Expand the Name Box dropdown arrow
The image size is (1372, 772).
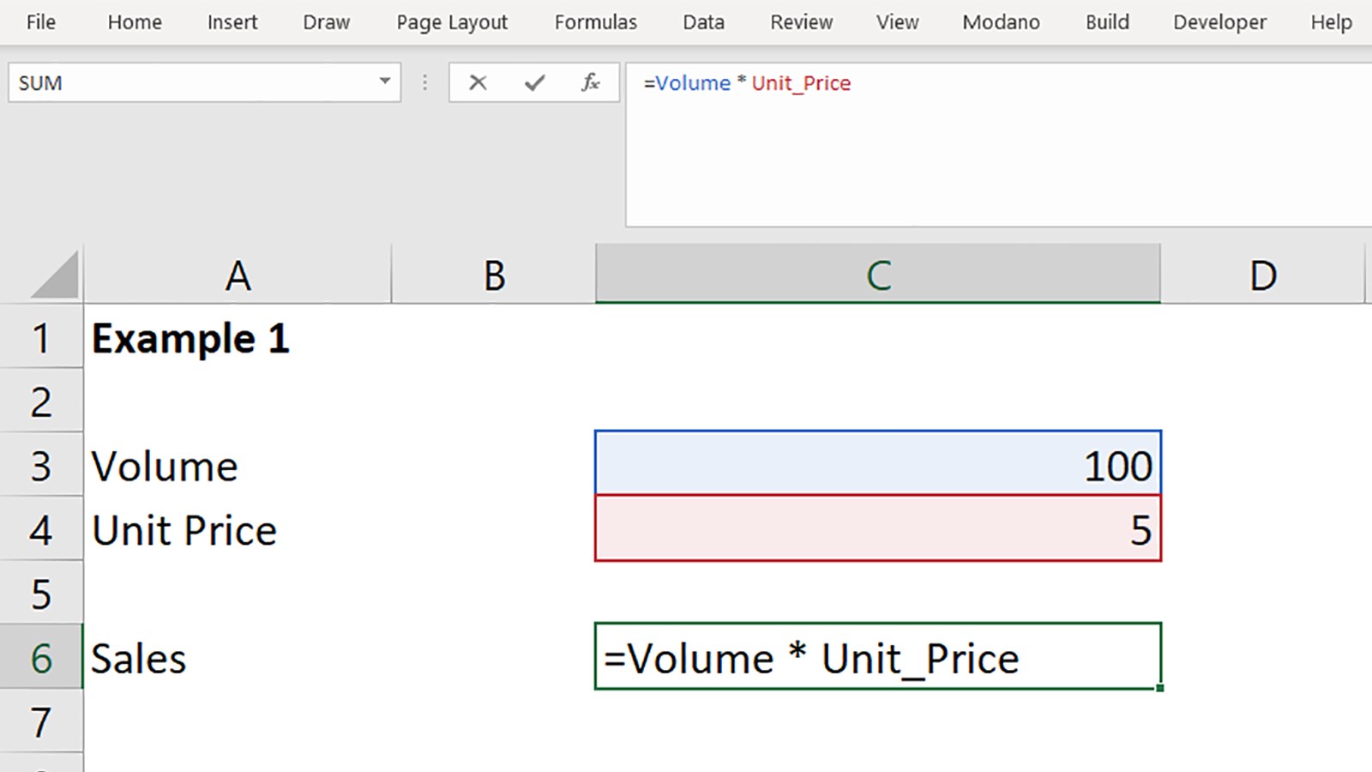coord(385,82)
